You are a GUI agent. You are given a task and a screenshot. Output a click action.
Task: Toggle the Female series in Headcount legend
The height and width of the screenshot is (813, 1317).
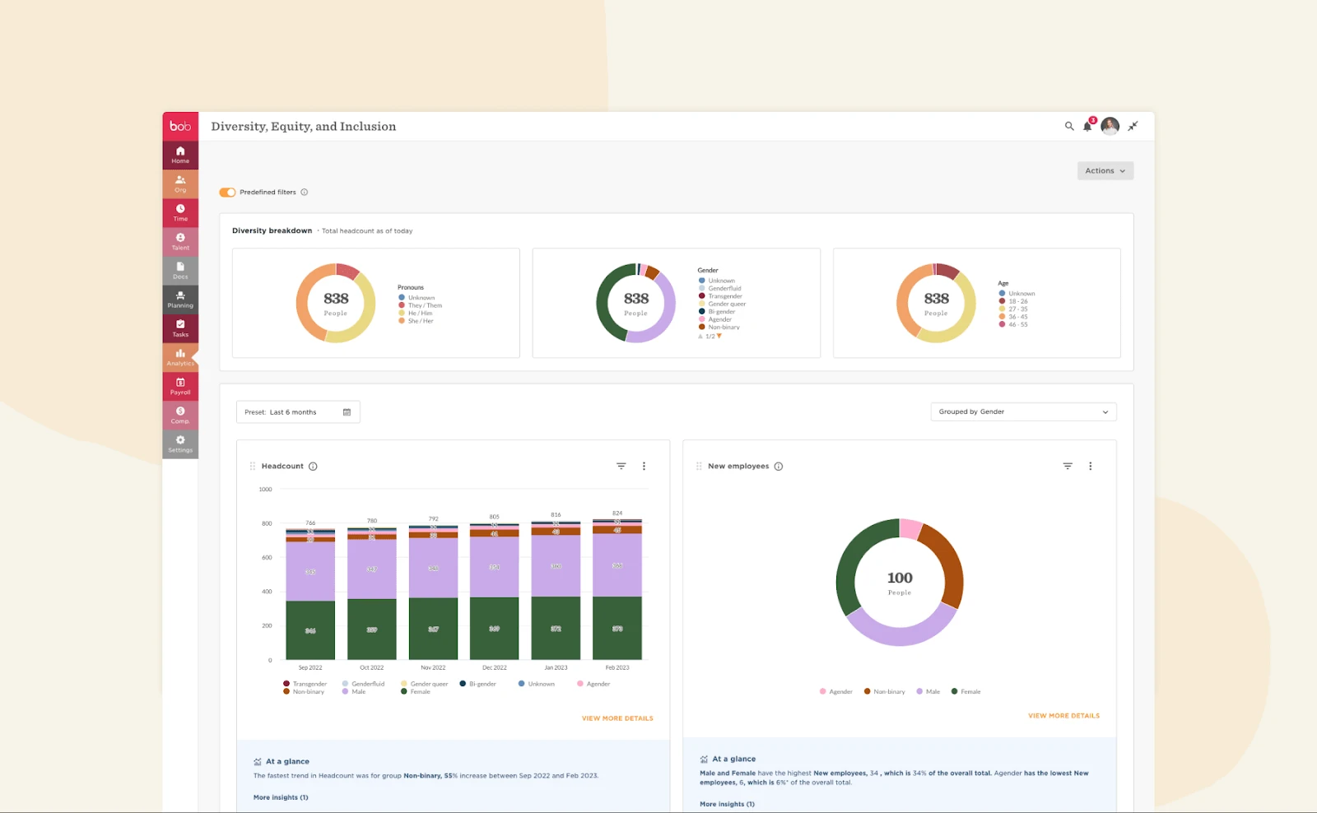click(x=418, y=691)
